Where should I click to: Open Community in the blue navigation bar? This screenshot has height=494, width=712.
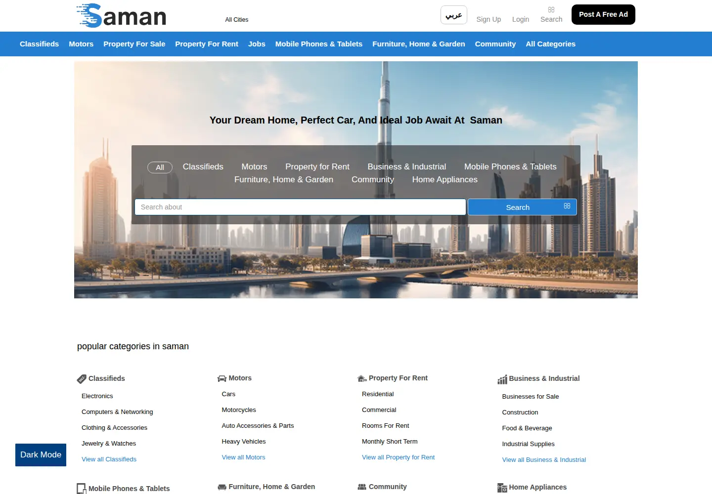point(495,44)
